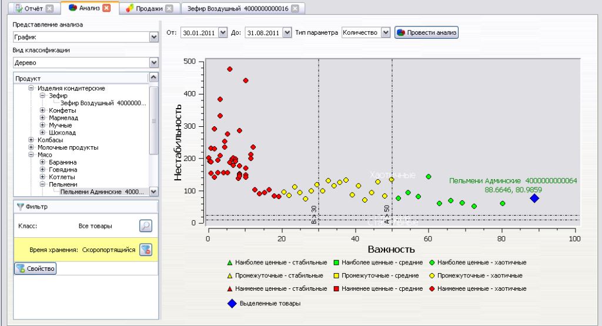Expand the Говядина tree node

click(x=42, y=170)
